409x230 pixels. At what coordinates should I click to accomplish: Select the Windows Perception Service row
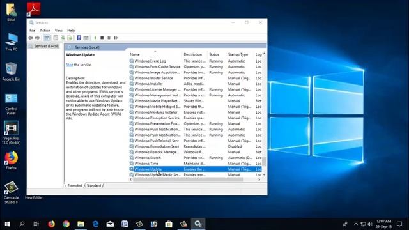coord(195,118)
